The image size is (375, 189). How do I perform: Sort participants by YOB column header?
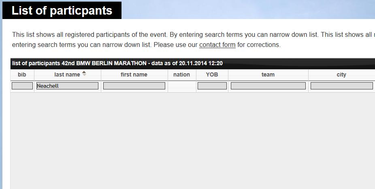(x=212, y=74)
